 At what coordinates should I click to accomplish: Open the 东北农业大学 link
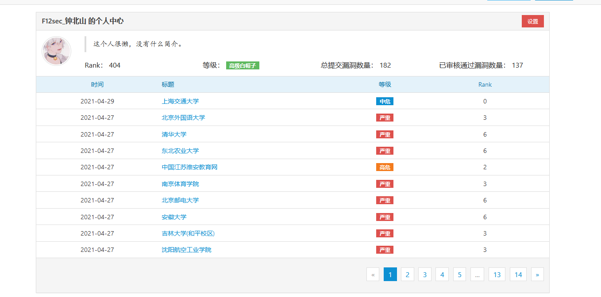180,151
